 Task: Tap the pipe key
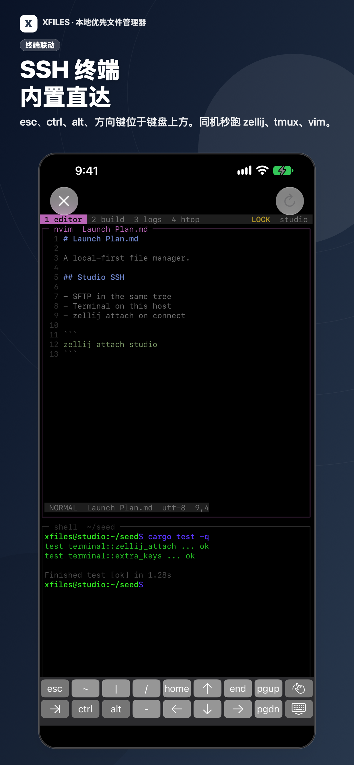116,688
